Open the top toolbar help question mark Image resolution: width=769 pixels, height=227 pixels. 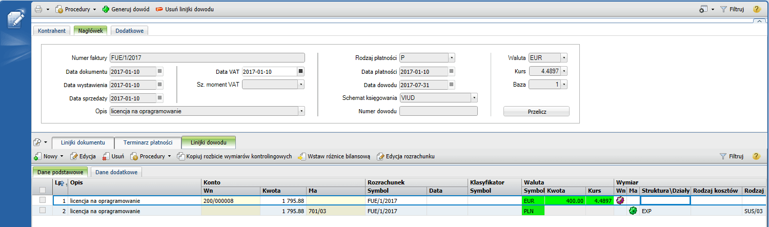tap(756, 9)
